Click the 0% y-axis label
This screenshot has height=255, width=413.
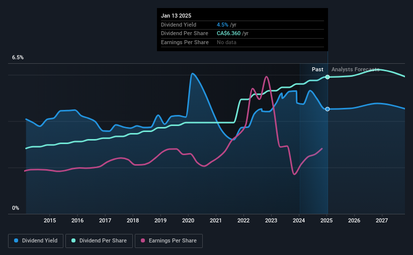(16, 208)
